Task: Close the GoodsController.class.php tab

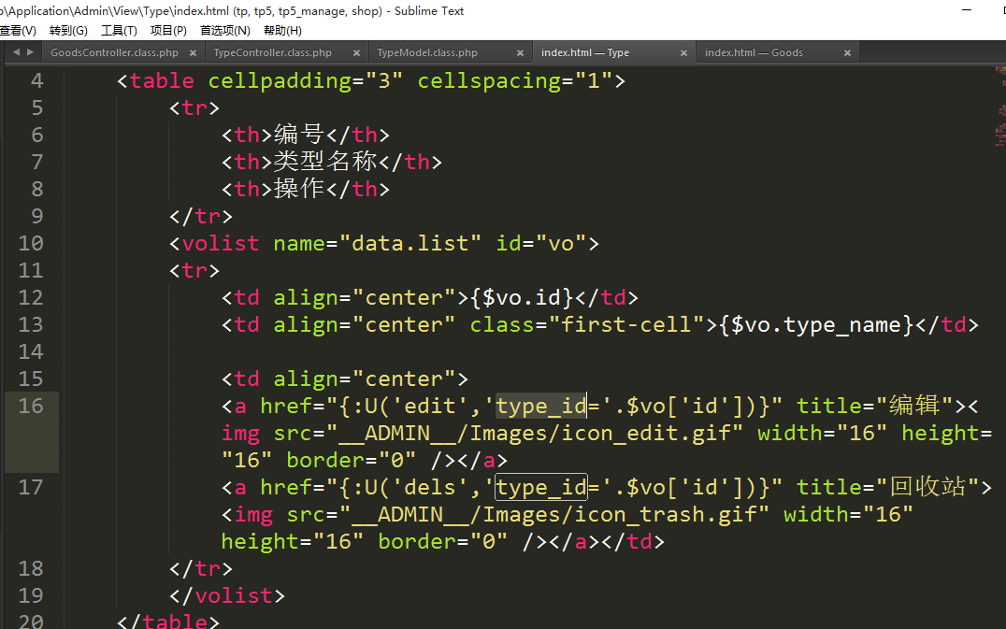Action: [194, 53]
